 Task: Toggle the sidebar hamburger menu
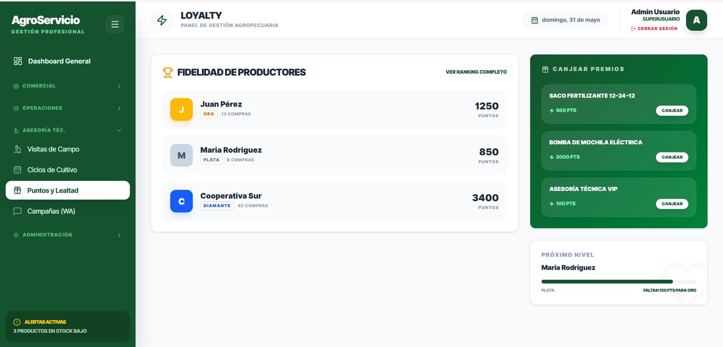(x=115, y=24)
